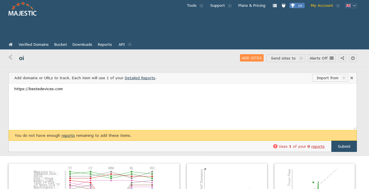
Task: Click the text area resize handle
Action: [355, 128]
